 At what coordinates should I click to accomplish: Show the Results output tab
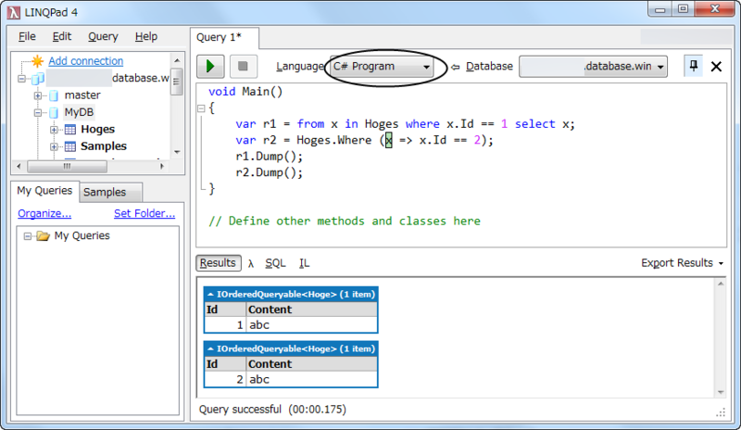point(218,263)
